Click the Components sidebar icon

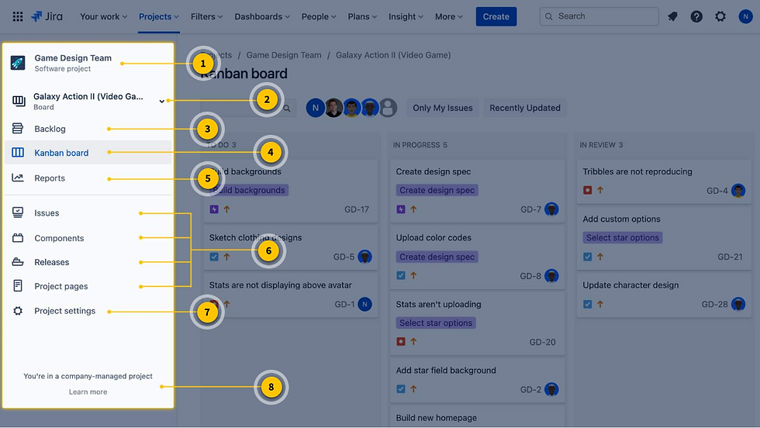tap(17, 238)
